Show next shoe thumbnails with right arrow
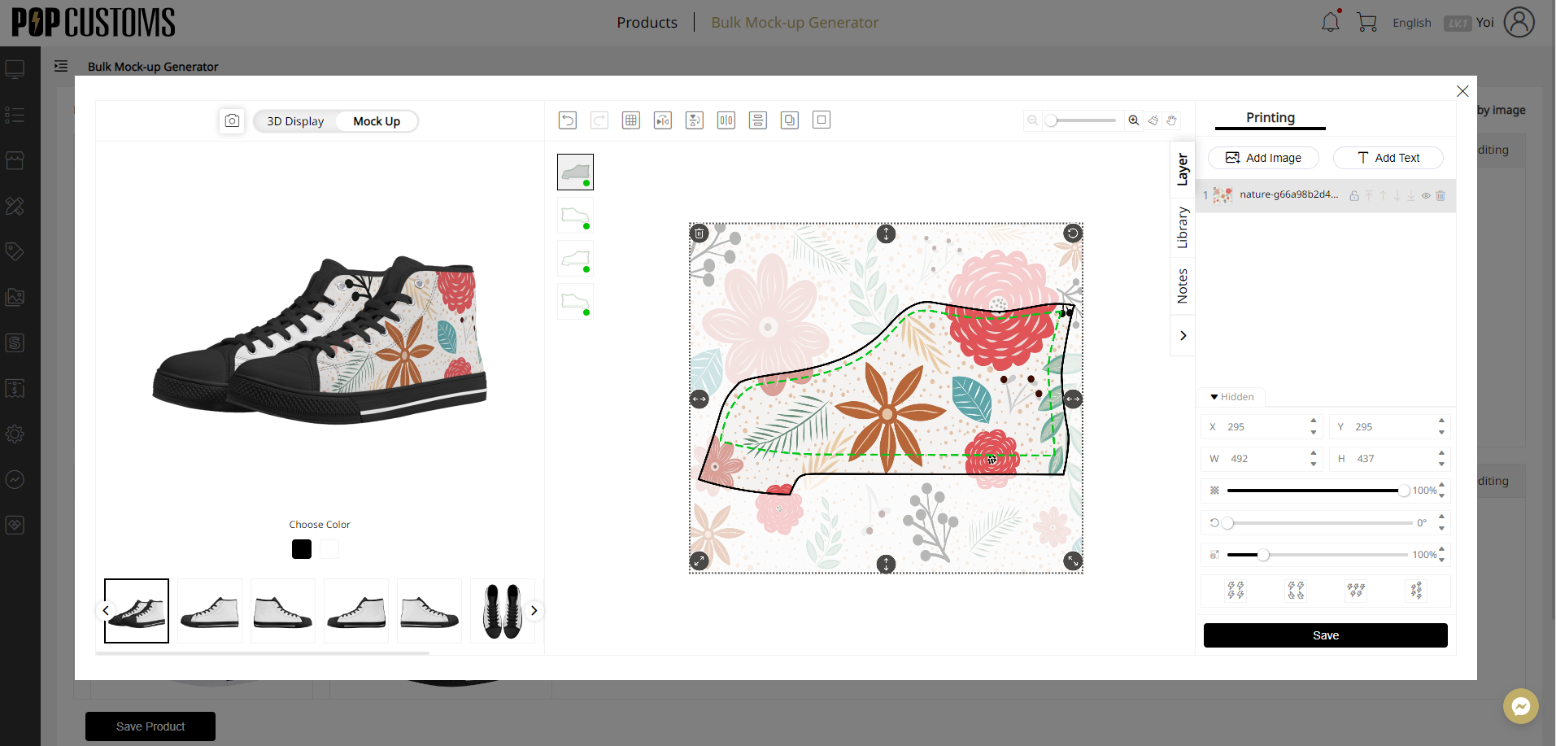The width and height of the screenshot is (1556, 746). pos(534,610)
